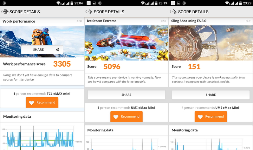Image resolution: width=253 pixels, height=150 pixels.
Task: Tap the snowflake PCMark icon in left header
Action: coord(6,12)
